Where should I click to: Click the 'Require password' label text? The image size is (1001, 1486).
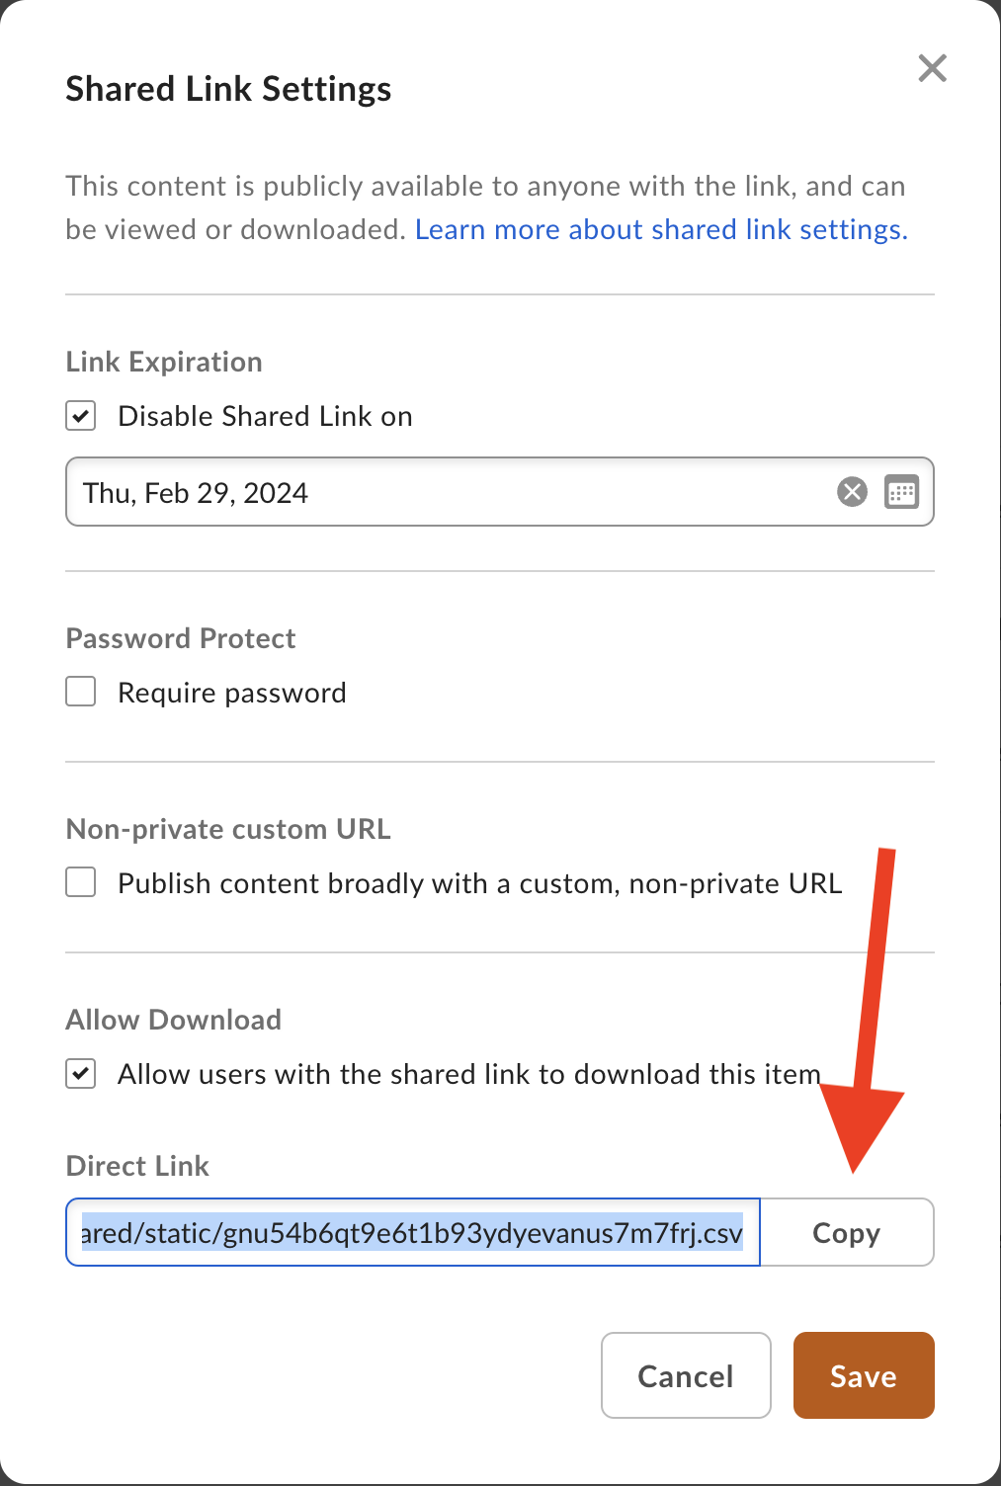coord(232,693)
